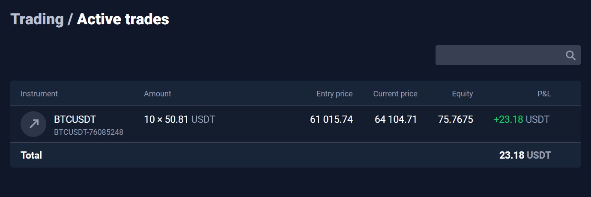Click the equity value 75.7675

[x=456, y=119]
